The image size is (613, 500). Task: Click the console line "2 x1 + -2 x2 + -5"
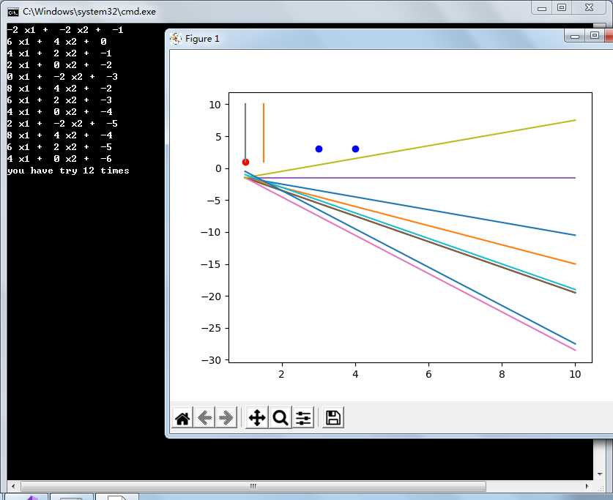(62, 124)
